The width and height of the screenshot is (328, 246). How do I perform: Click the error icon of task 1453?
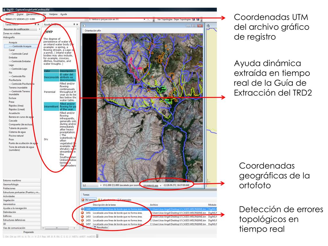[x=82, y=217]
